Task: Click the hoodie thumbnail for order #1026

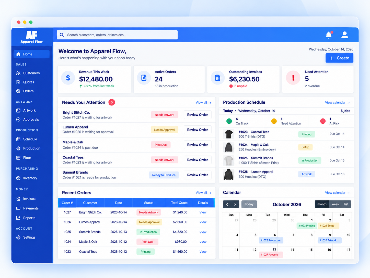Action: [x=229, y=174]
